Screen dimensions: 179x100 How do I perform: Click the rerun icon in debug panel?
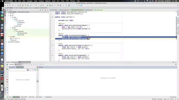7,64
